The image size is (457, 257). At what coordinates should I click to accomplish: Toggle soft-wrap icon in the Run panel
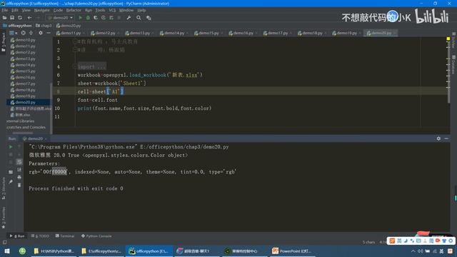pyautogui.click(x=19, y=162)
